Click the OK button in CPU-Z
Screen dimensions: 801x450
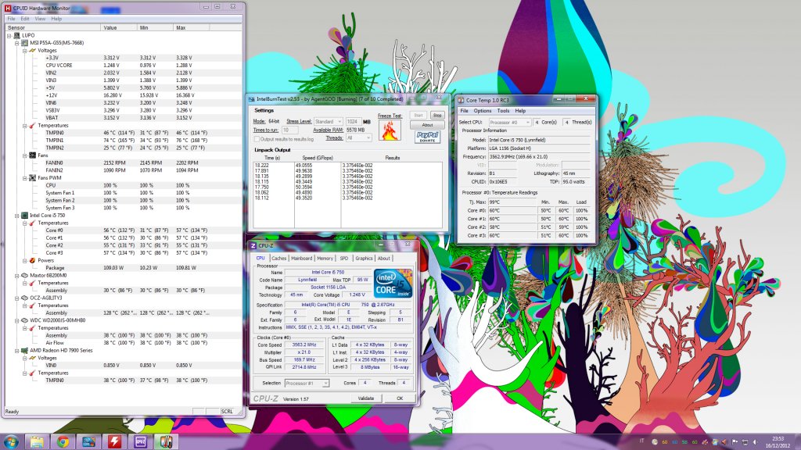pyautogui.click(x=400, y=398)
